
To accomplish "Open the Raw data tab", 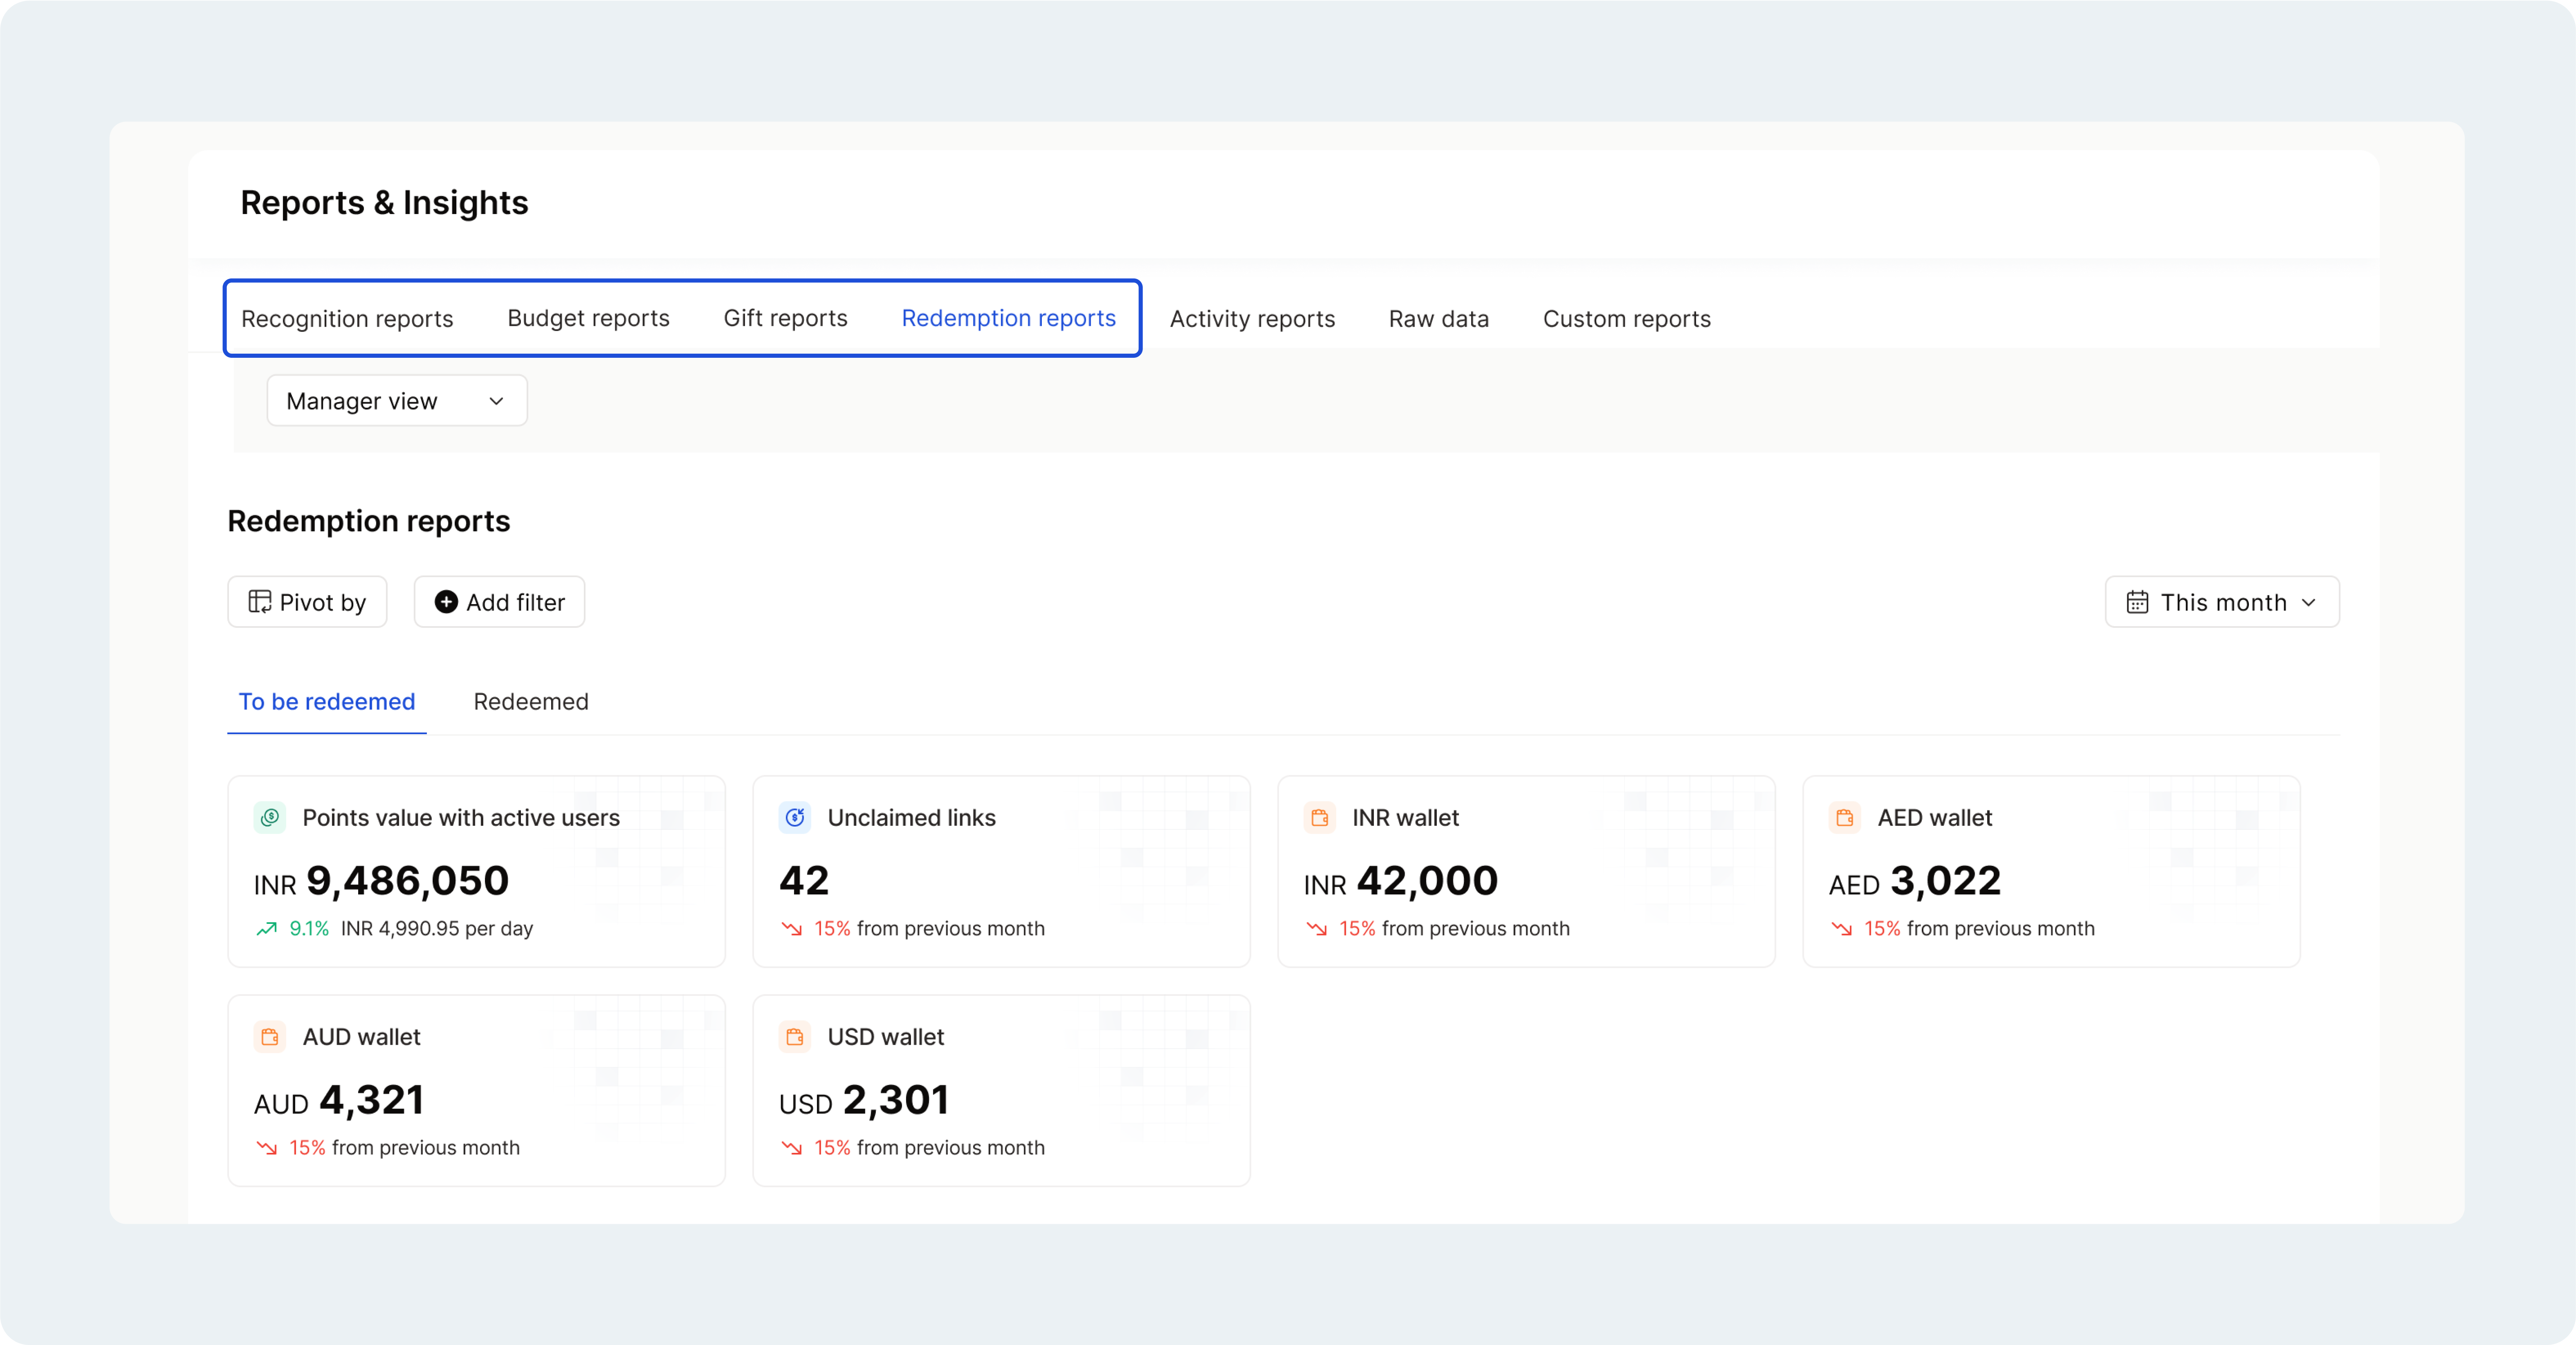I will click(x=1438, y=319).
